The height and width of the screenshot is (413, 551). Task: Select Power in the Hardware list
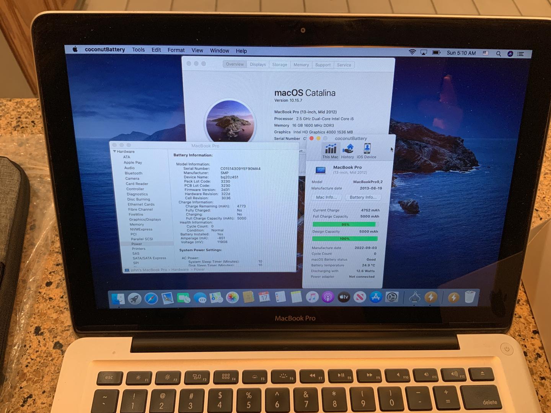137,244
